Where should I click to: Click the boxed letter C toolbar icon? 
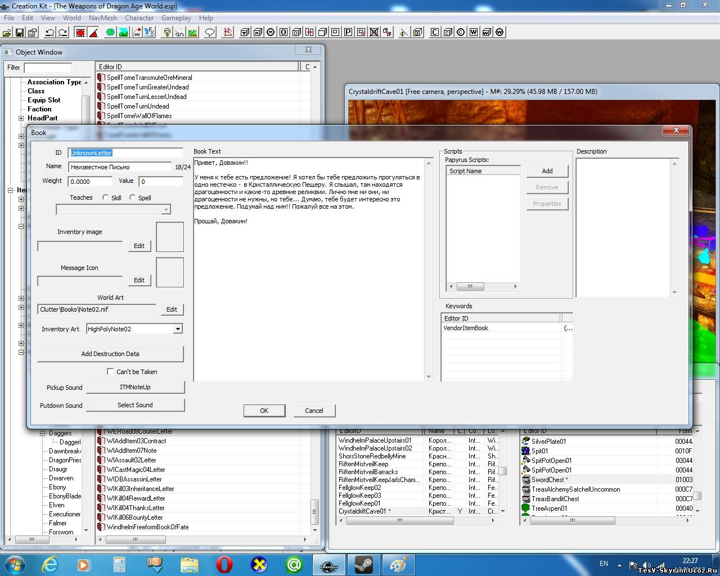point(434,32)
